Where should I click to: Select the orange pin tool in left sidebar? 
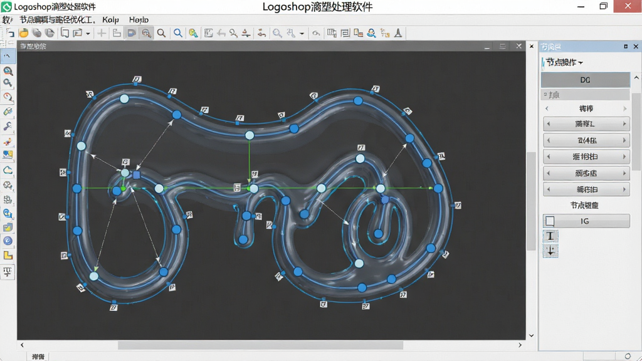click(x=8, y=142)
